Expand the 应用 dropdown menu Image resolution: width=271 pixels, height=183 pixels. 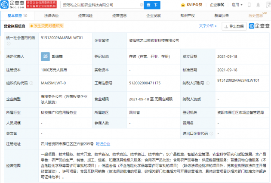click(237, 5)
